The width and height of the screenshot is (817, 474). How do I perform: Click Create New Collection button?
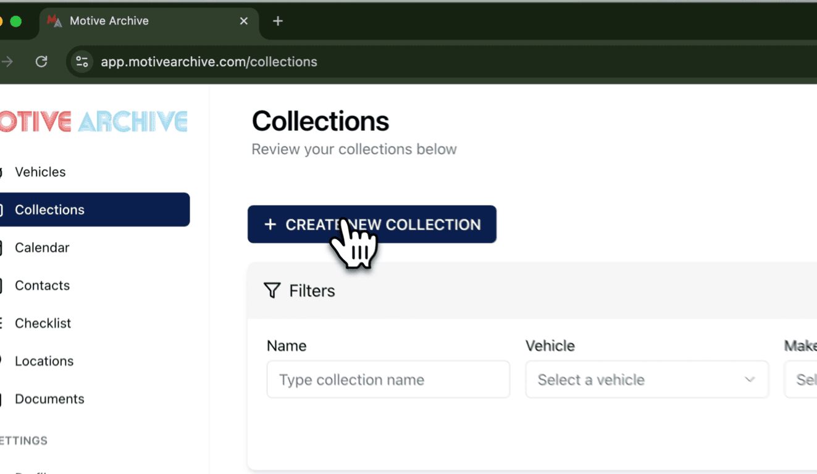[x=372, y=224]
